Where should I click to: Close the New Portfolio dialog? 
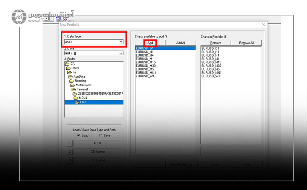coord(263,25)
